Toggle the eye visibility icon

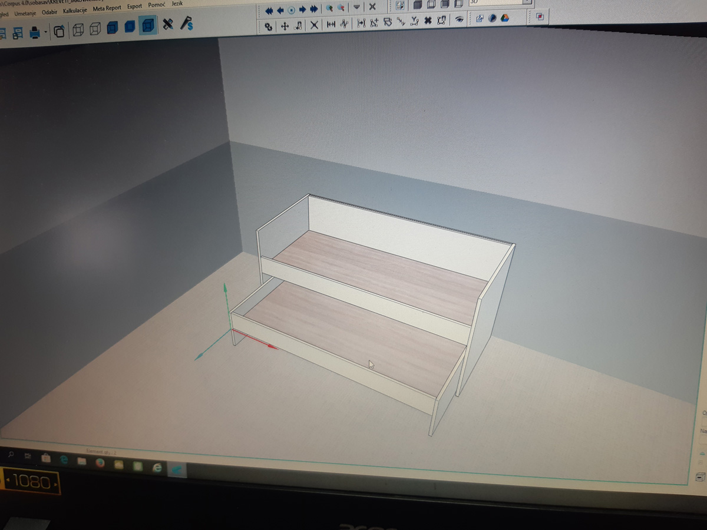(x=459, y=19)
